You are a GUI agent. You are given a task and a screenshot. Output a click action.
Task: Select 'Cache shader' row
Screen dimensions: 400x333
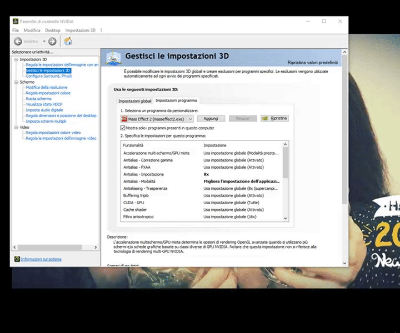(202, 210)
